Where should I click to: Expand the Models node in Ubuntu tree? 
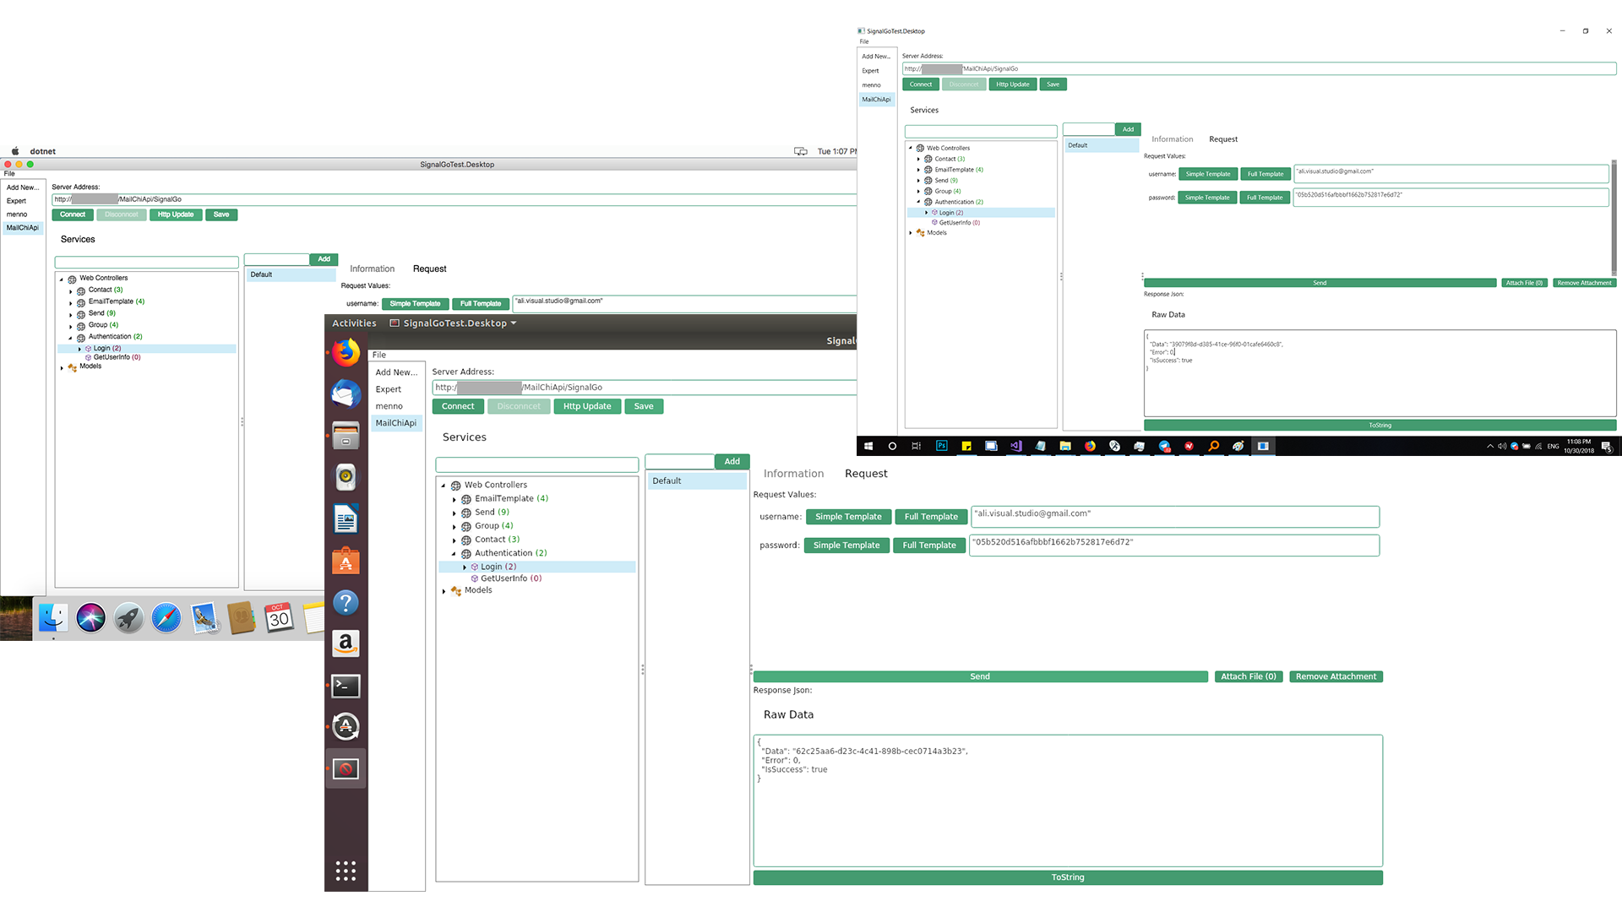click(x=444, y=591)
